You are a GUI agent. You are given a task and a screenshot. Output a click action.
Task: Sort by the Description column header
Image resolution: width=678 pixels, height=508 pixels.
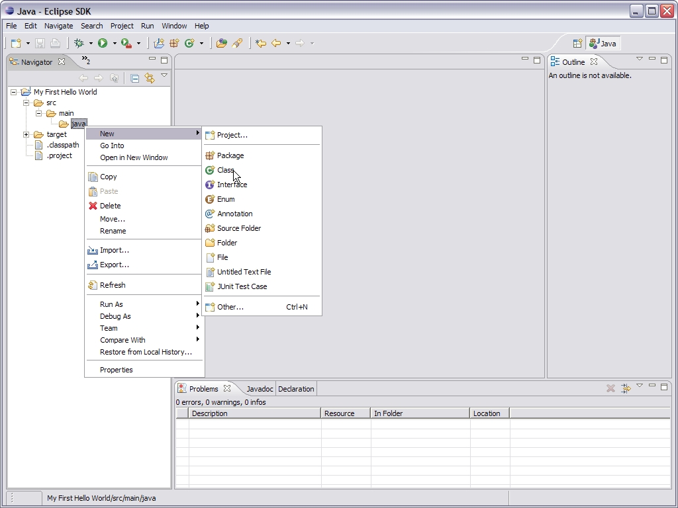click(x=254, y=413)
